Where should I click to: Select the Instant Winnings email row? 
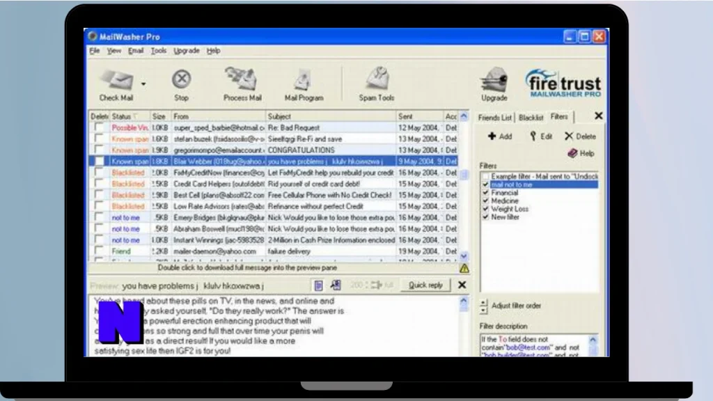[273, 240]
